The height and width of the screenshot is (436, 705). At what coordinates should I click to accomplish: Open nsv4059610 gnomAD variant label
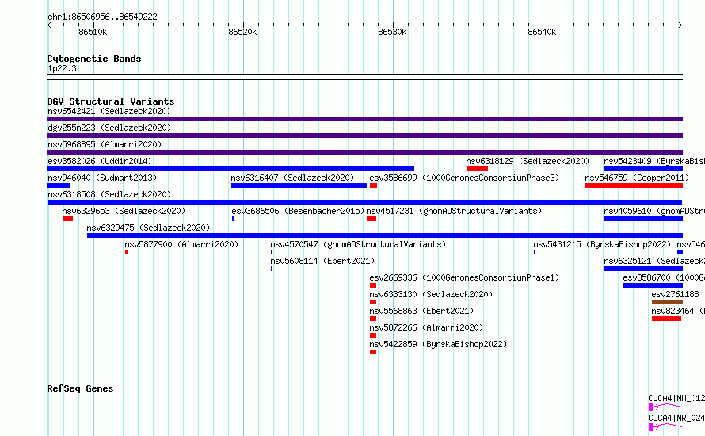click(x=654, y=211)
